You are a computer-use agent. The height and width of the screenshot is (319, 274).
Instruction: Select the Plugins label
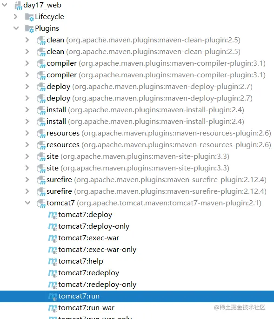[47, 28]
